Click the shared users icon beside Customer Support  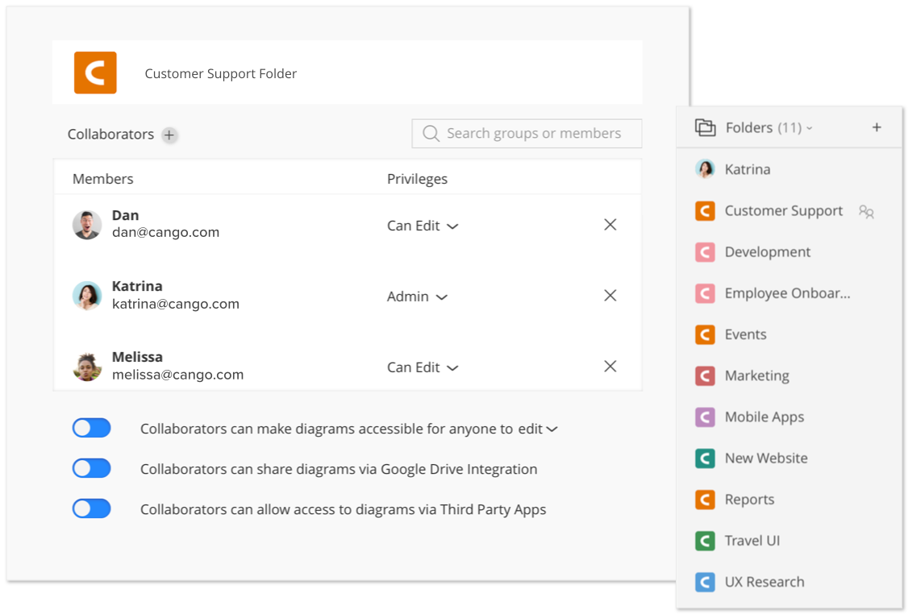coord(866,211)
